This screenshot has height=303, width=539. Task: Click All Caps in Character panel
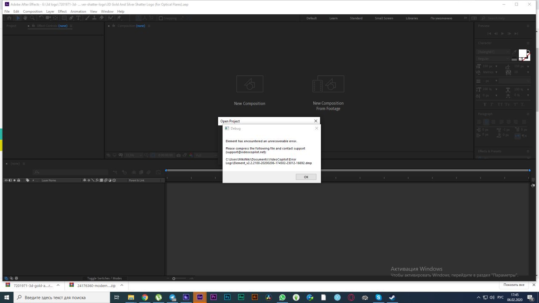pyautogui.click(x=500, y=104)
